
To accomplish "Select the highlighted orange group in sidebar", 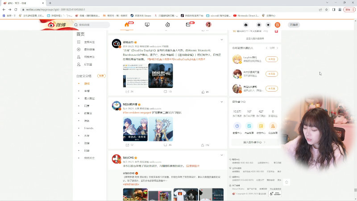I will pos(87,84).
